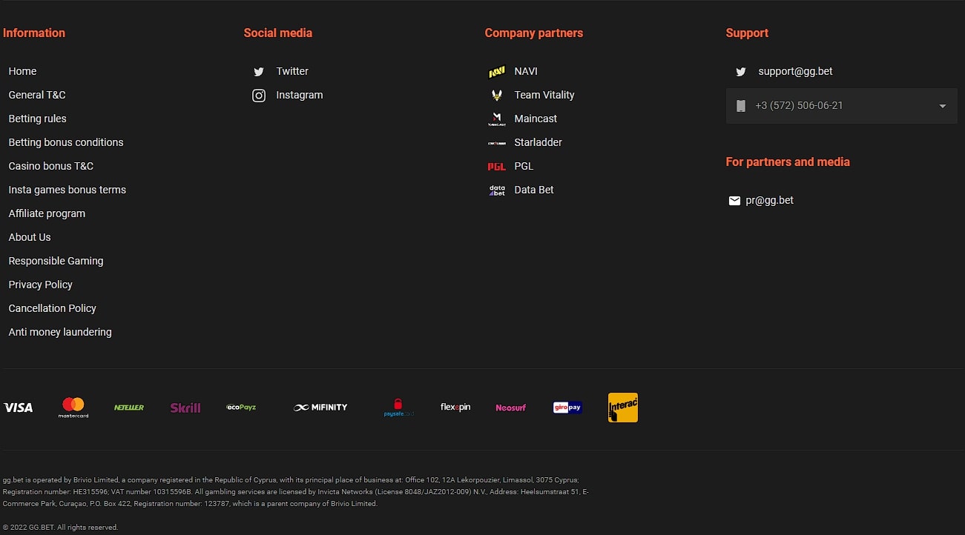Go to Betting rules
The image size is (965, 535).
click(37, 119)
